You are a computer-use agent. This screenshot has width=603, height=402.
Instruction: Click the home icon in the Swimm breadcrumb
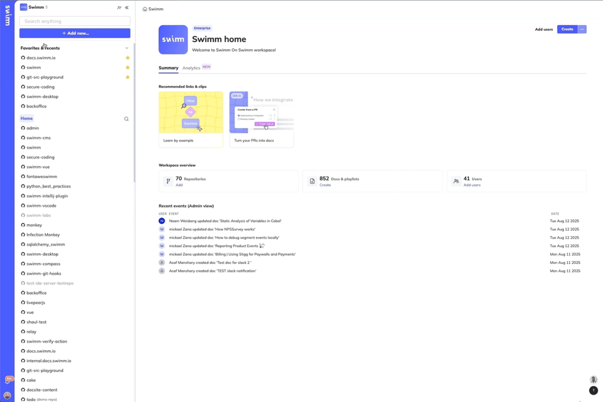click(145, 9)
